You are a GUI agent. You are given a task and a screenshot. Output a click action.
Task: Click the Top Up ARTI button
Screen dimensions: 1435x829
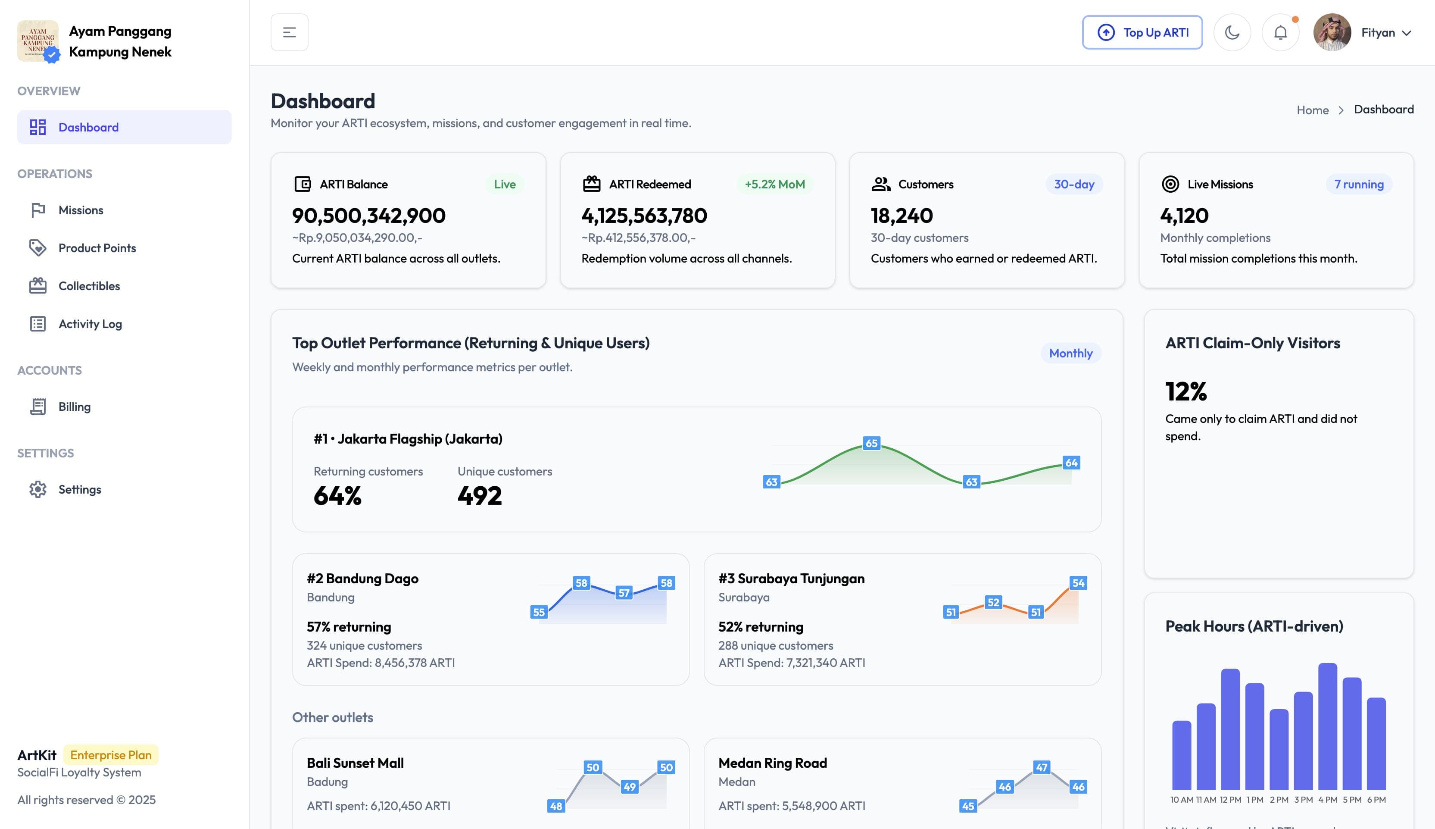coord(1142,32)
